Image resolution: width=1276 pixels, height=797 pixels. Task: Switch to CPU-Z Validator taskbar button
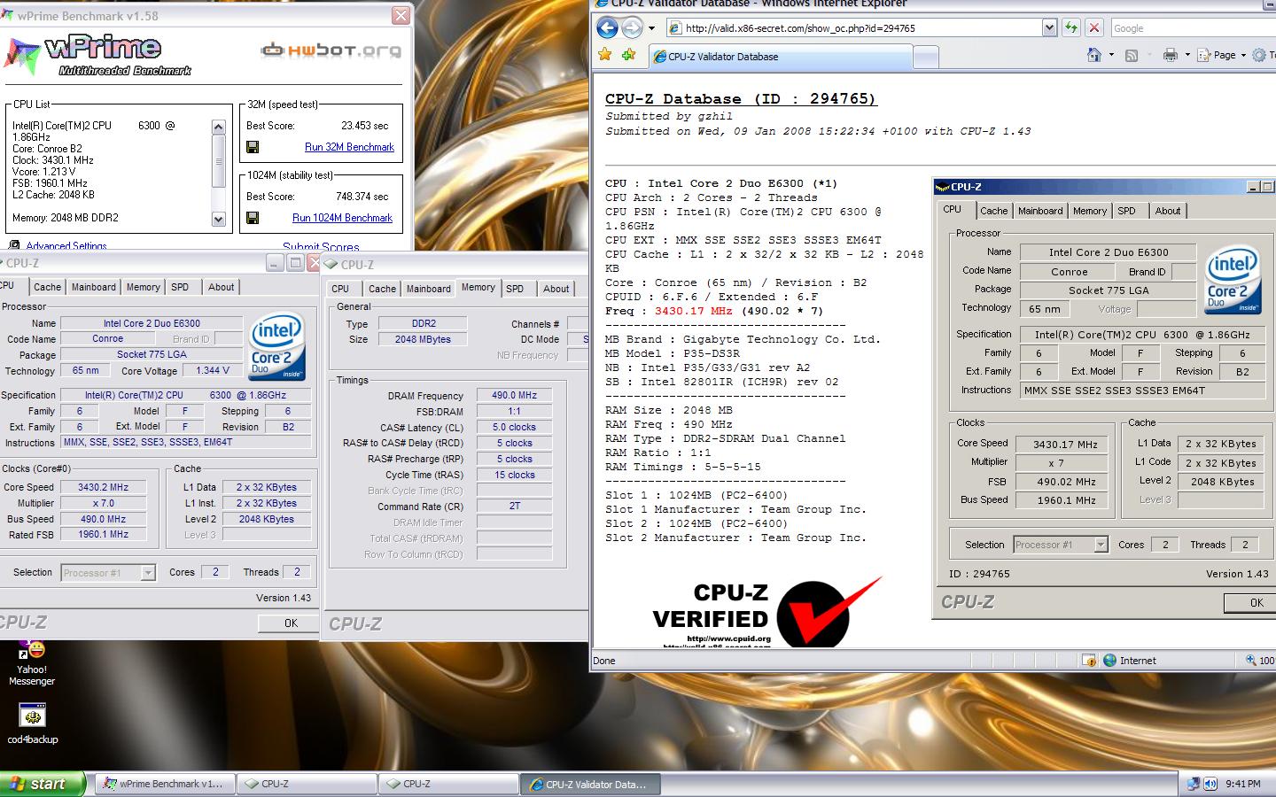[589, 784]
